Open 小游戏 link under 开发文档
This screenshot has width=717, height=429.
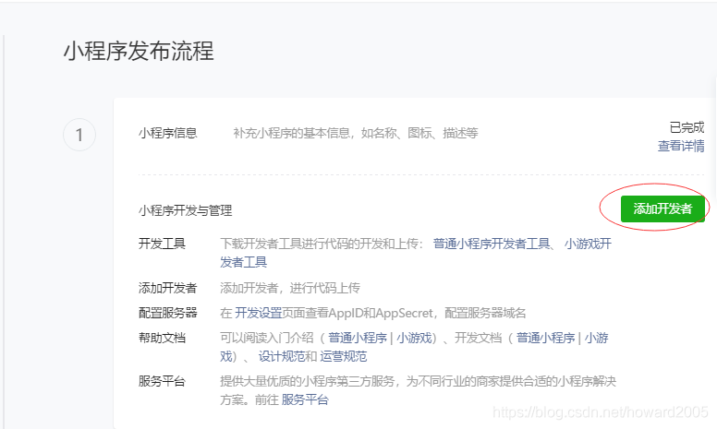pyautogui.click(x=596, y=339)
